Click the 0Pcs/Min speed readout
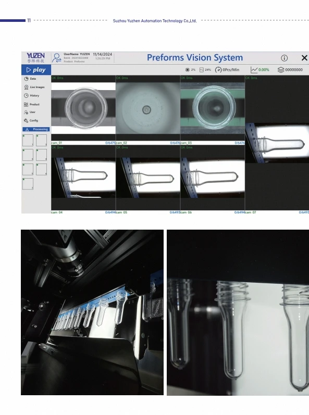Image resolution: width=309 pixels, height=415 pixels. 231,70
